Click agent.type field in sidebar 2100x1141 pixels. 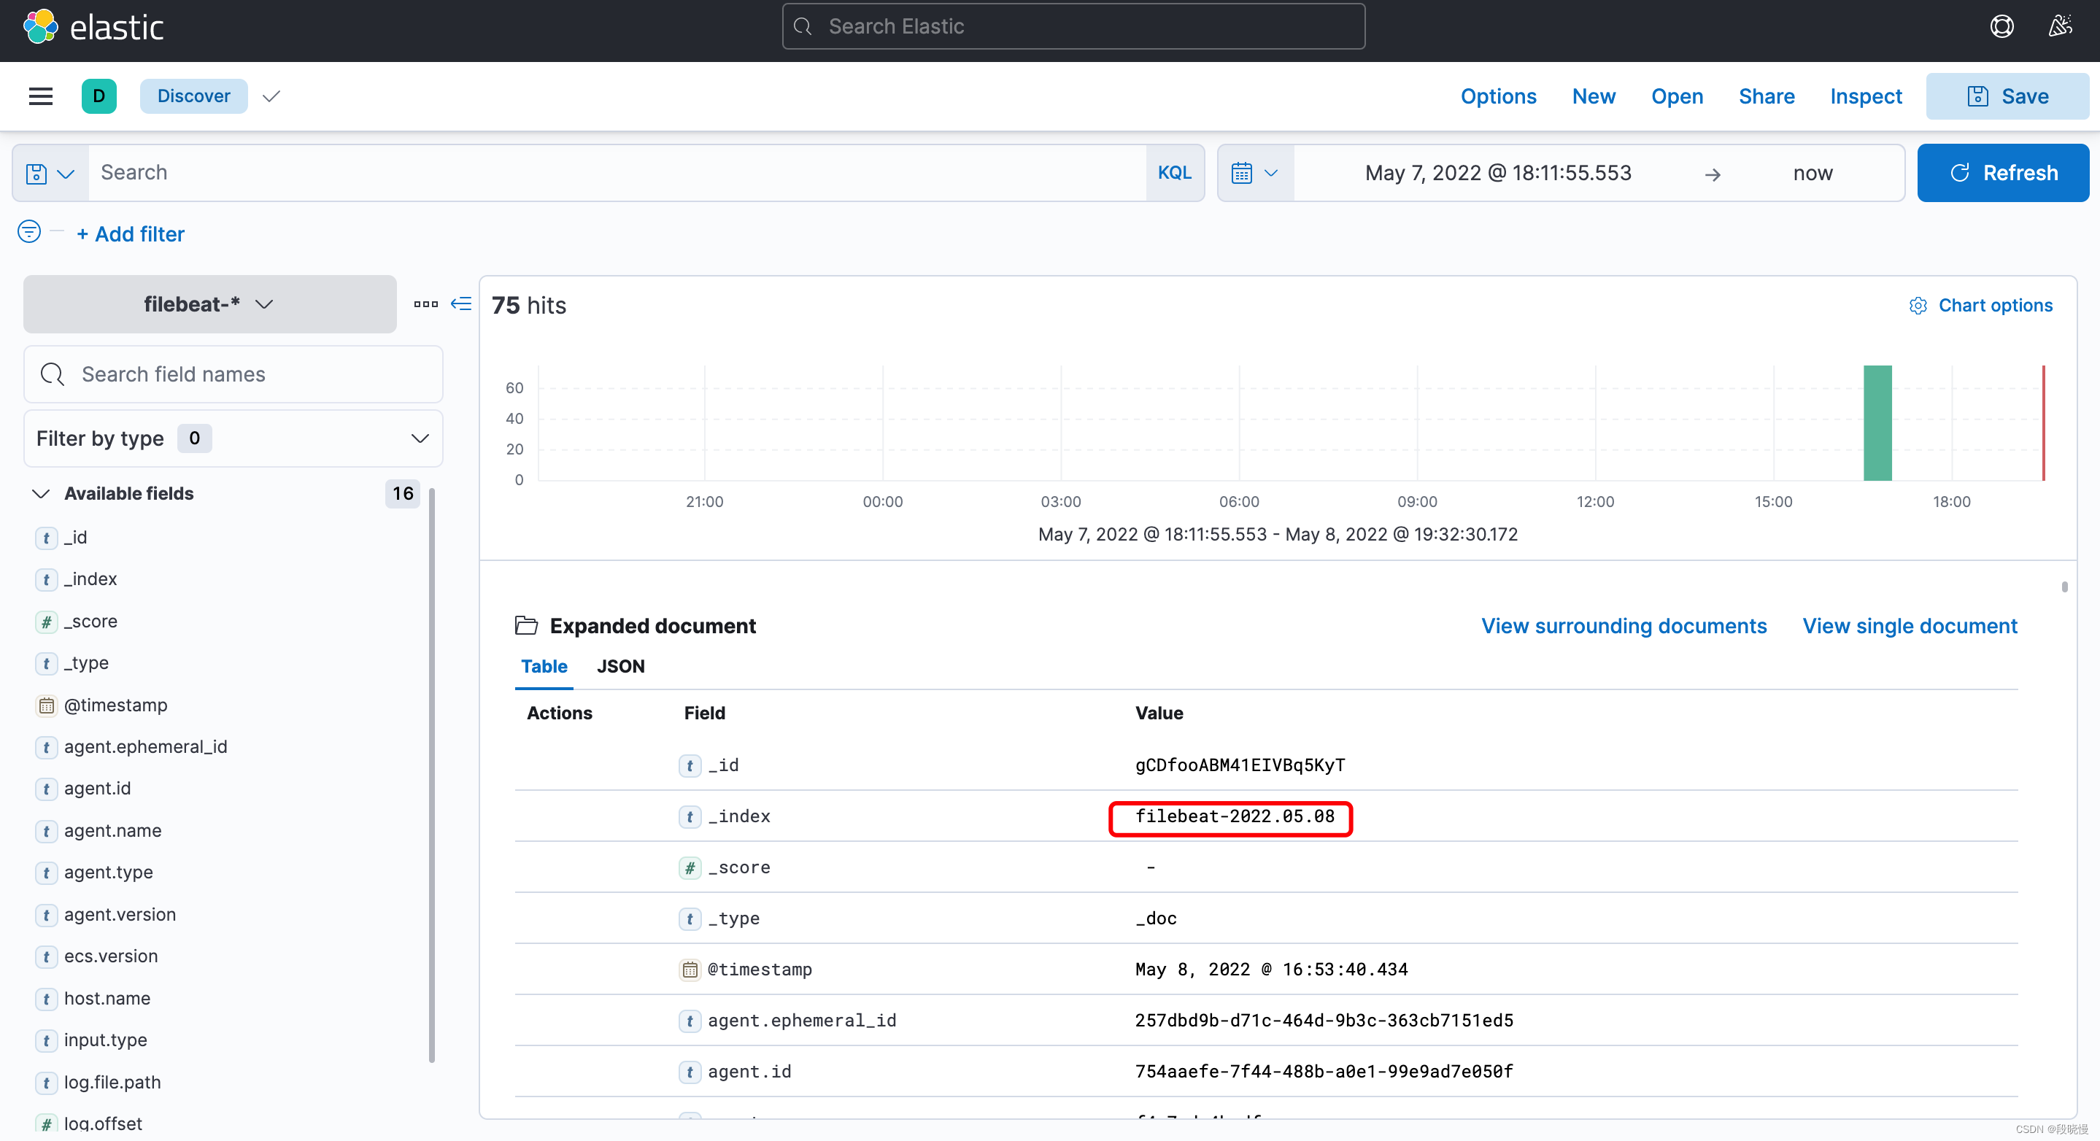pyautogui.click(x=109, y=872)
